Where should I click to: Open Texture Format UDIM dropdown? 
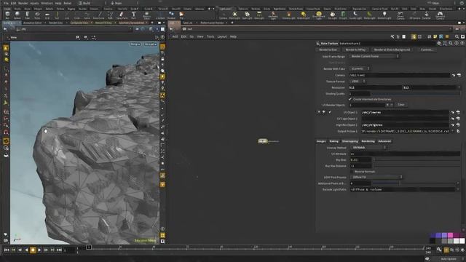[358, 81]
